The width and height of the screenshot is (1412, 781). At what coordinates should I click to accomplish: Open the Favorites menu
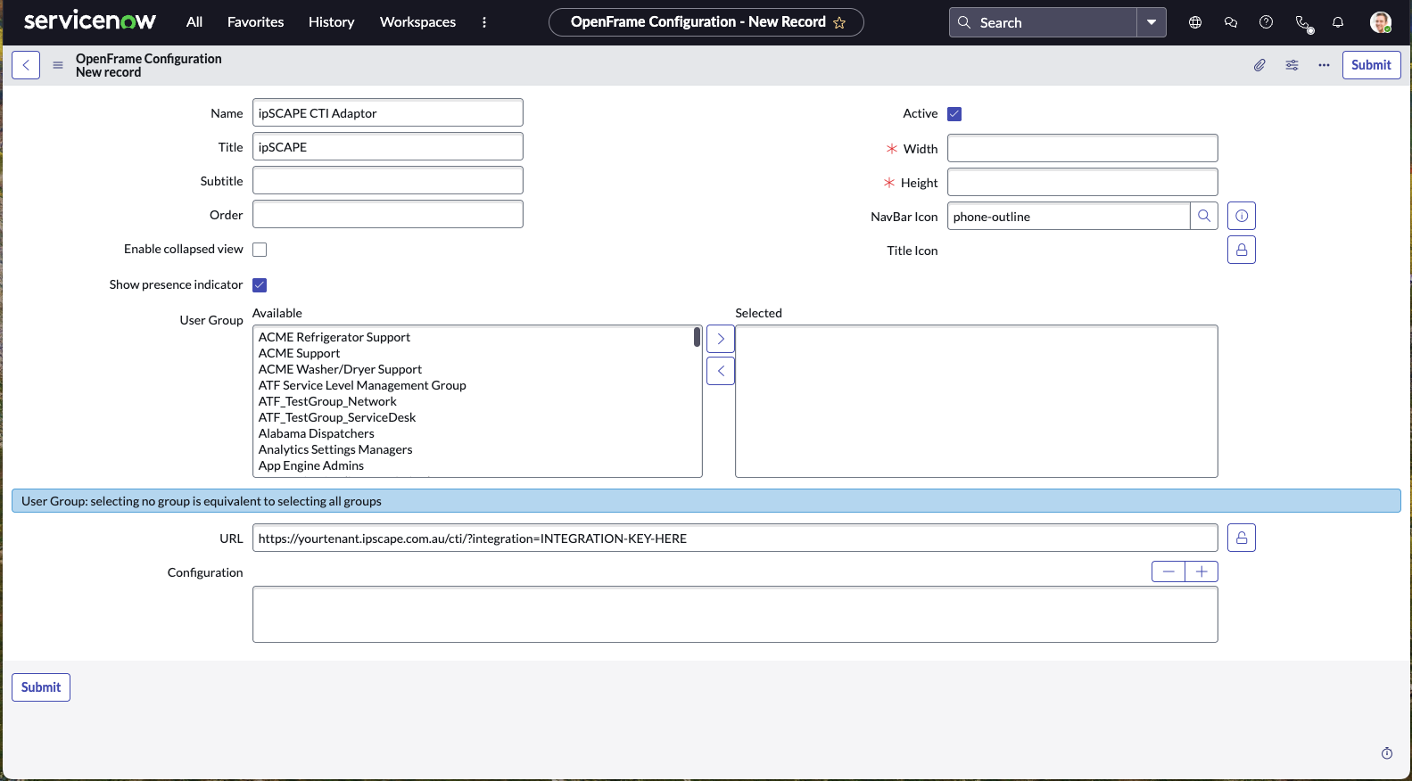click(255, 22)
